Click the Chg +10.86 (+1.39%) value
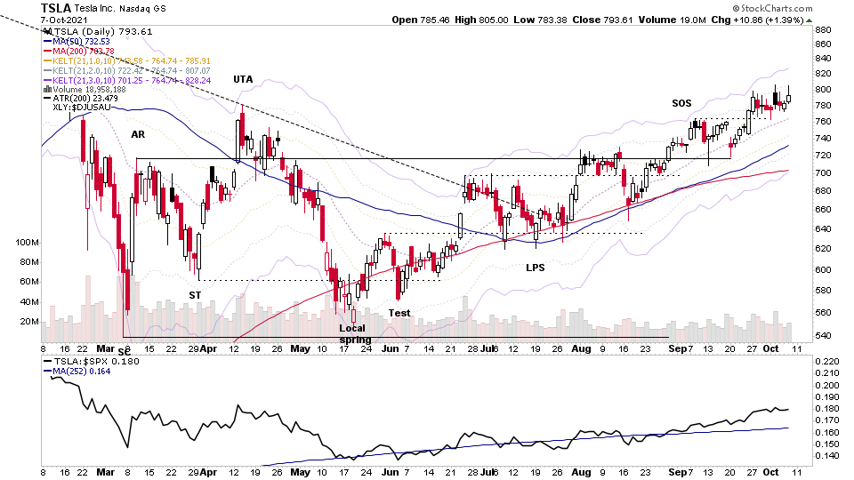This screenshot has width=854, height=480. click(x=757, y=20)
